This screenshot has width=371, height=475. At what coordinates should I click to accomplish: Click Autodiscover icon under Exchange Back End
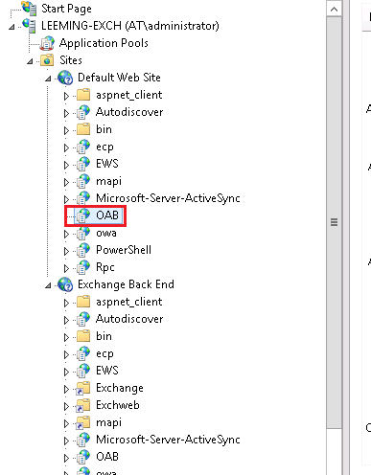83,319
